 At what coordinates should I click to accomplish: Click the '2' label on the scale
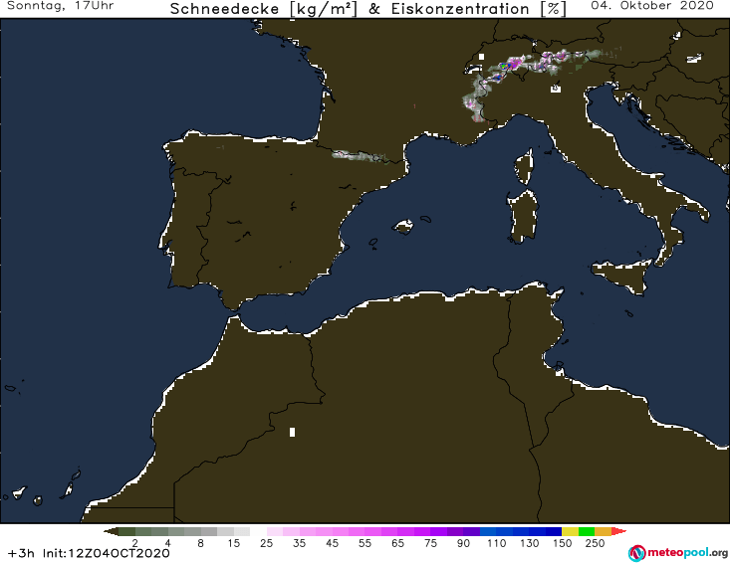click(x=135, y=543)
